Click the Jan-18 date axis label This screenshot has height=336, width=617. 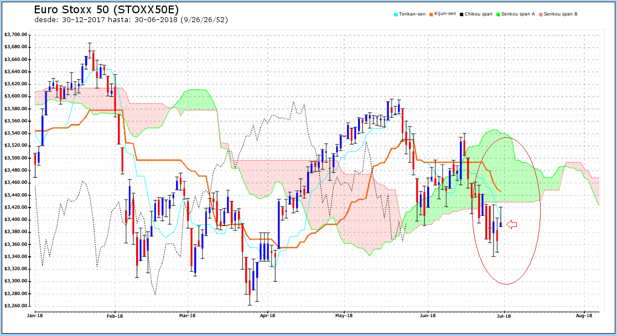point(35,316)
